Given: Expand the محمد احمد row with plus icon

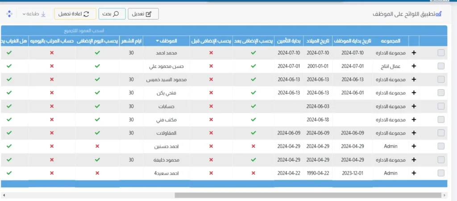Looking at the screenshot, I should tap(413, 53).
